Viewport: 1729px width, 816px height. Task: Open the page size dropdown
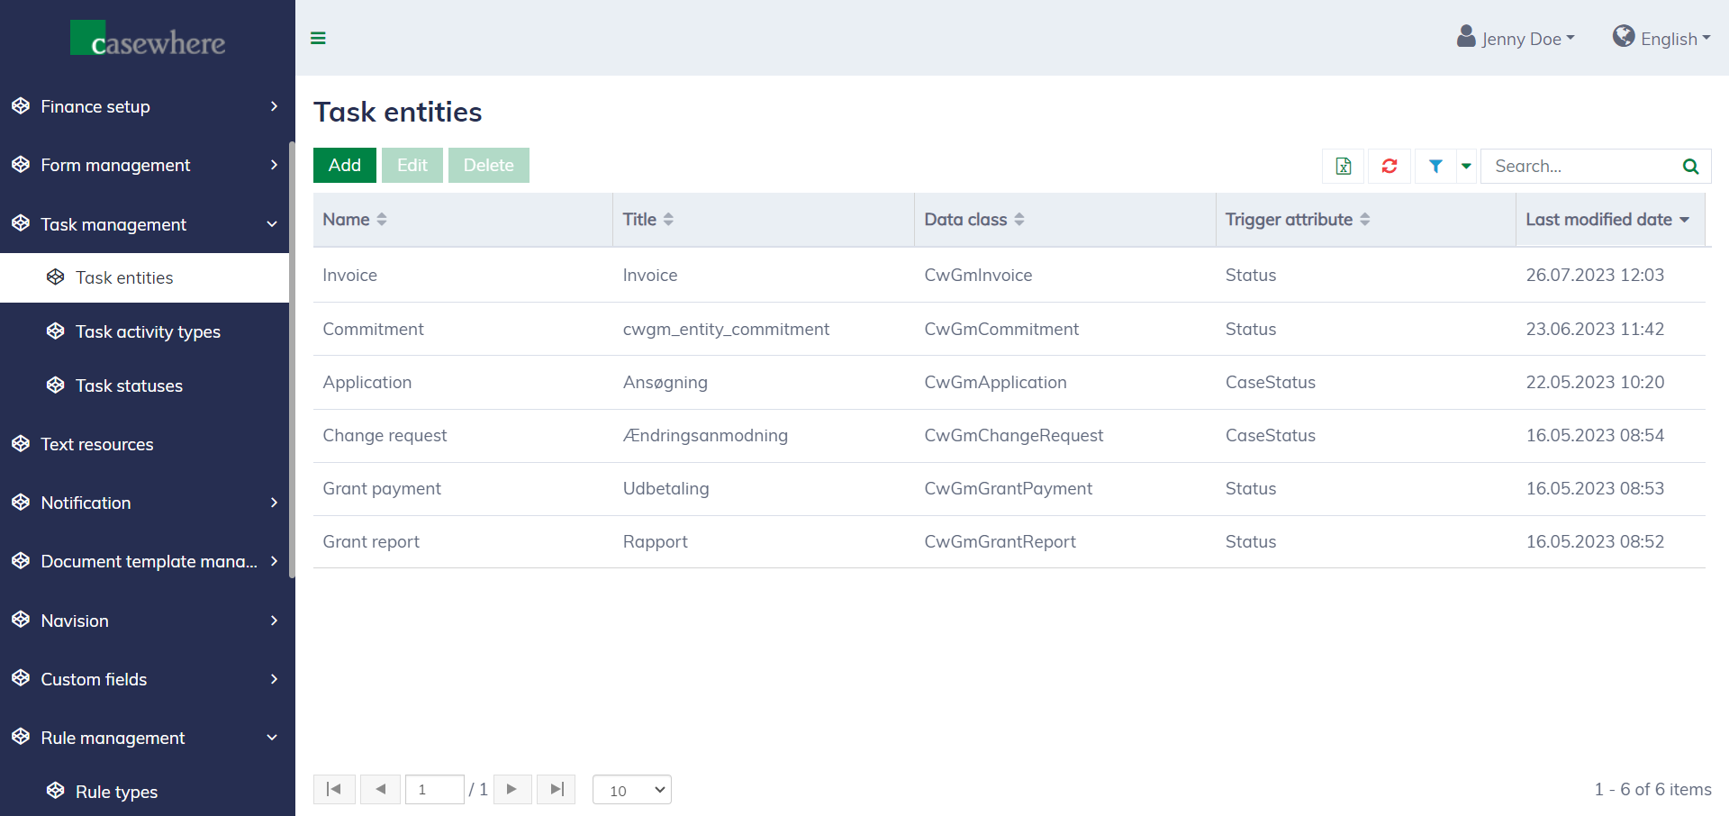[632, 790]
